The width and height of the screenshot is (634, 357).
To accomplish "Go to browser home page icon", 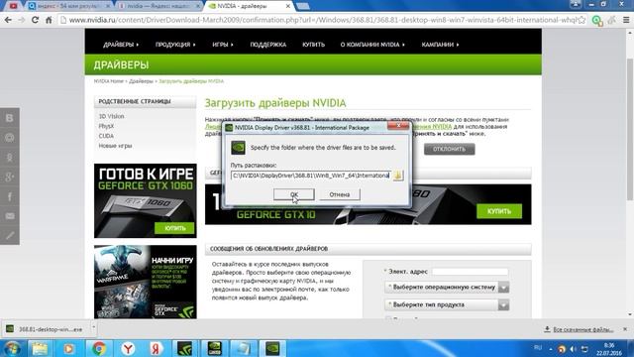I will coord(49,20).
